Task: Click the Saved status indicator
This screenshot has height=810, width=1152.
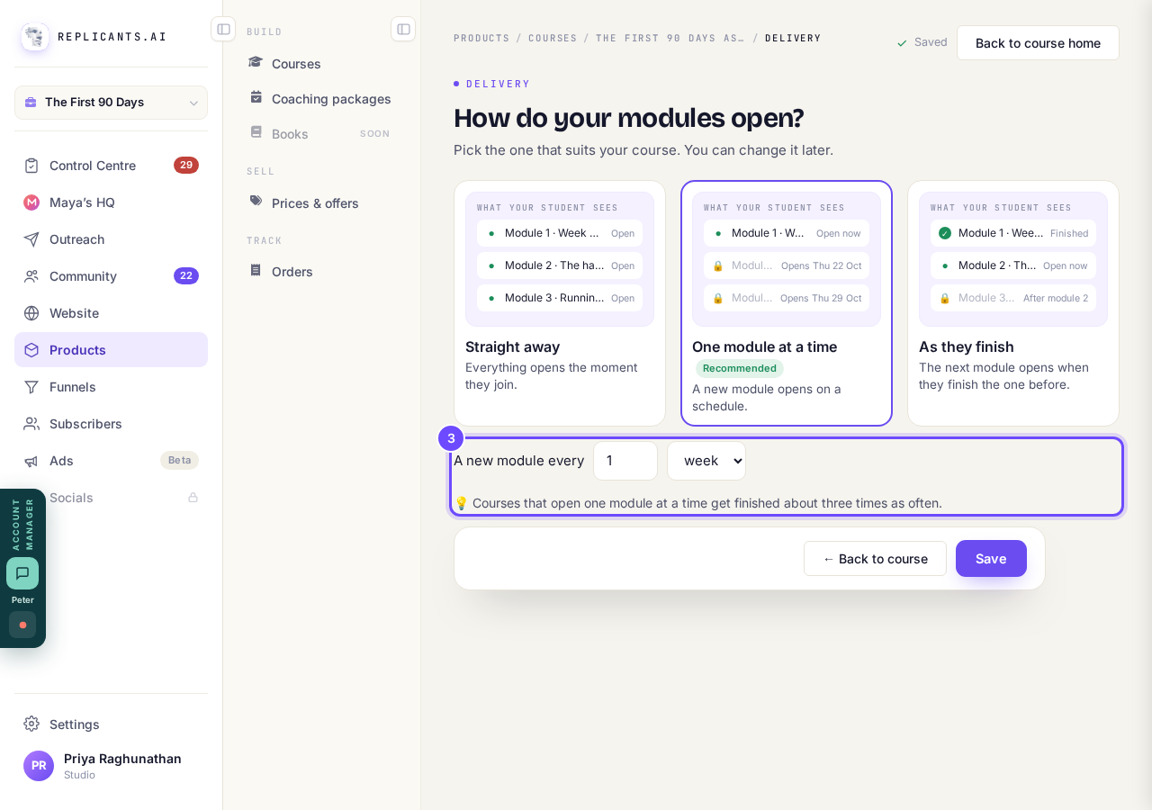Action: coord(922,42)
